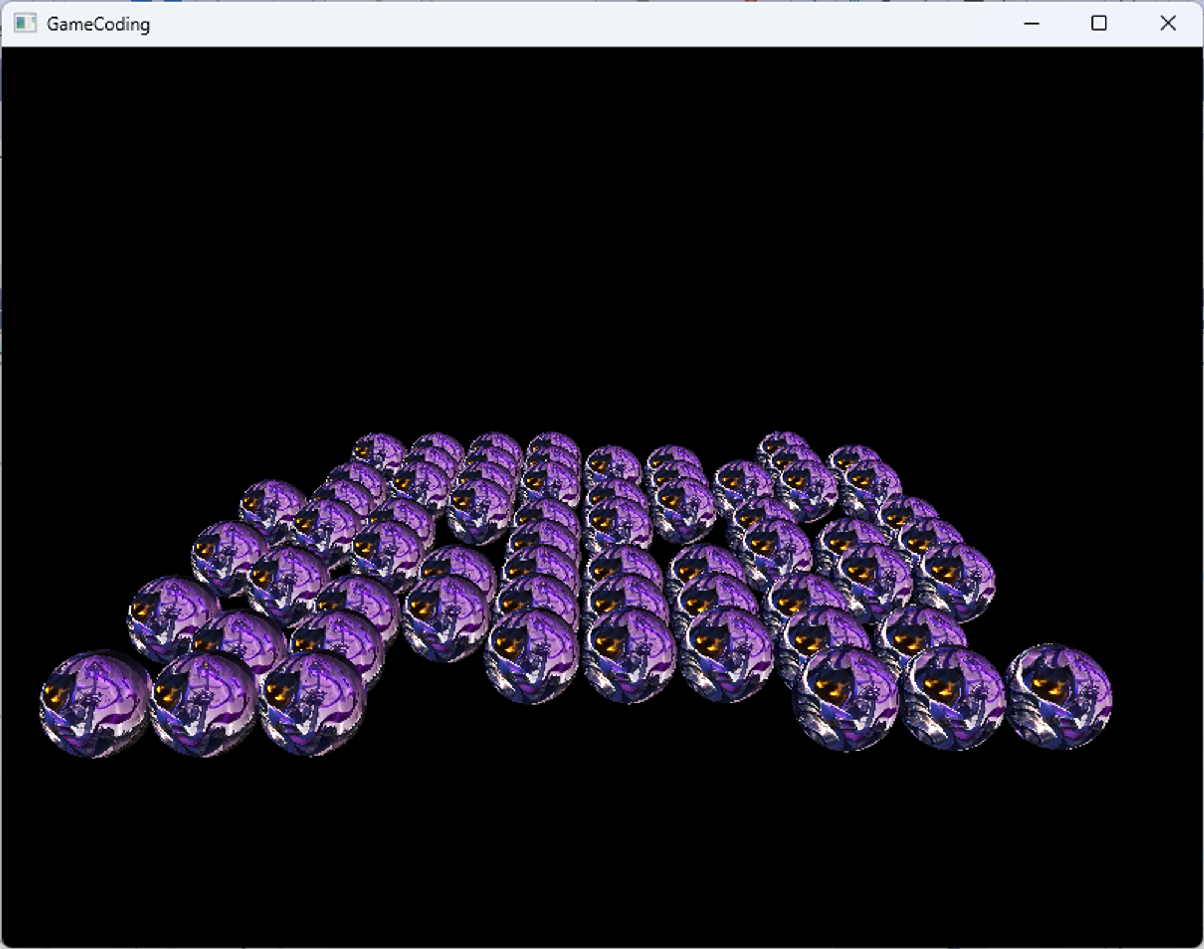Maximize the GameCoding window
Viewport: 1204px width, 949px height.
(1099, 23)
